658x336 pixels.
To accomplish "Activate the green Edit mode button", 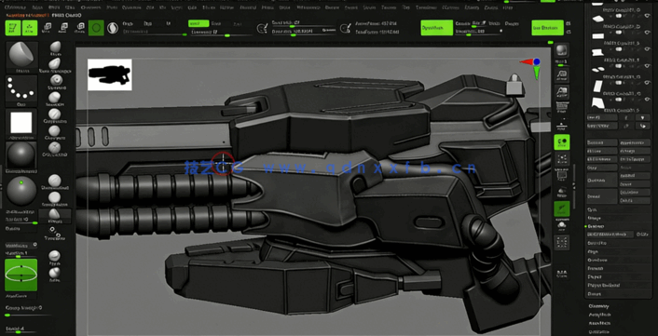I will click(13, 28).
